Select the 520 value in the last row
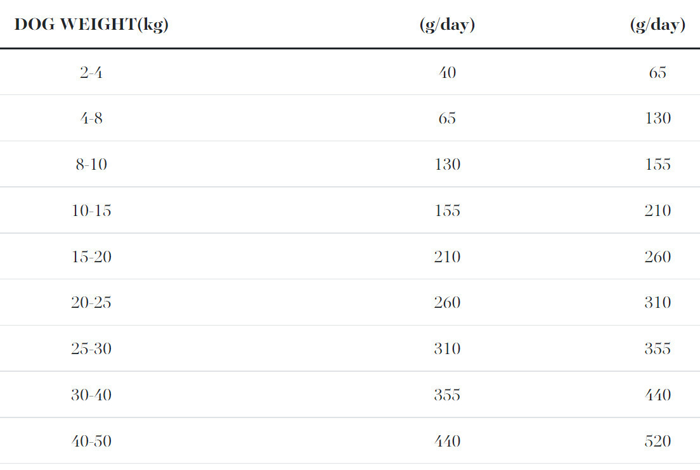The image size is (700, 470). (x=658, y=441)
